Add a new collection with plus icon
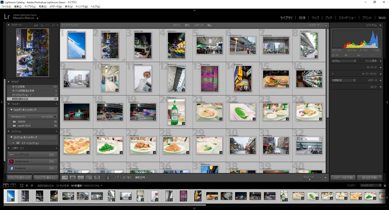Viewport: 389px width, 210px height. click(56, 131)
